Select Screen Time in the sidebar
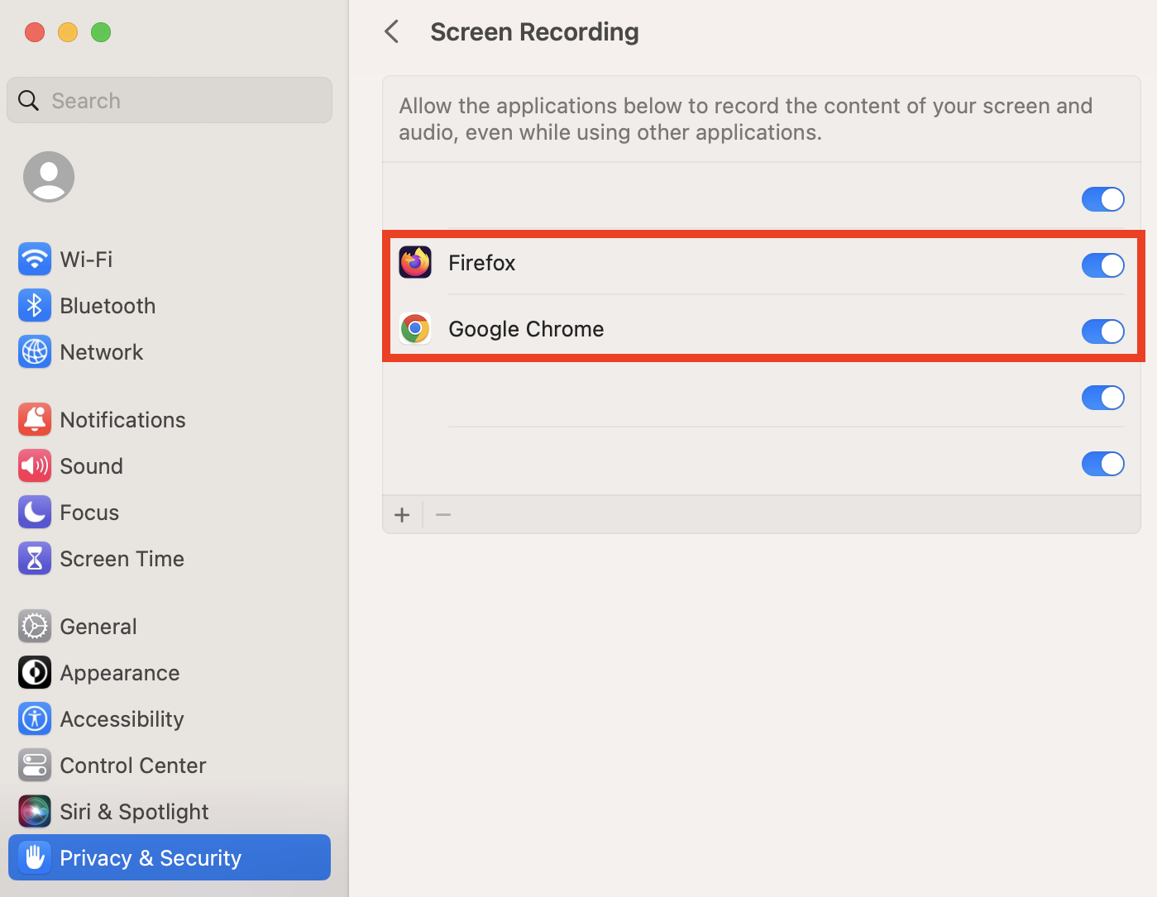Image resolution: width=1157 pixels, height=897 pixels. click(170, 559)
